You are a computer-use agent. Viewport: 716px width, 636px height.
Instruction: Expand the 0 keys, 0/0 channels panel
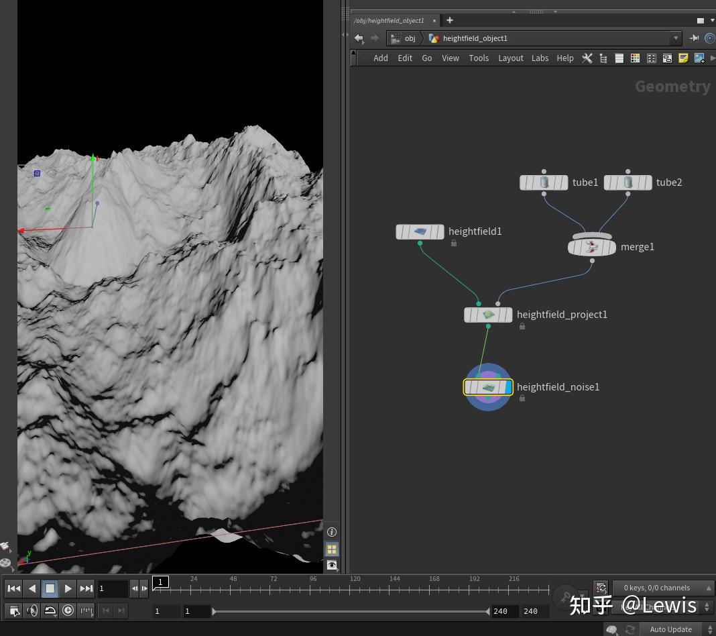point(709,588)
